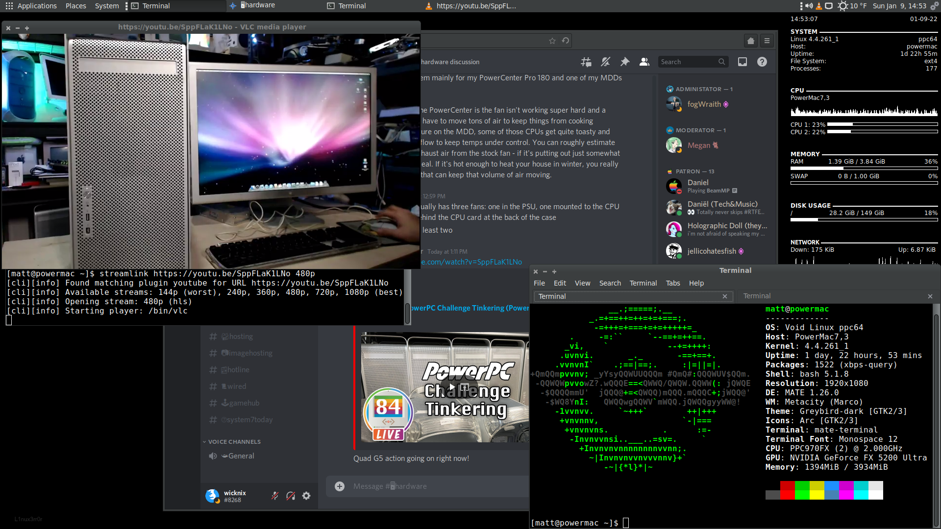Viewport: 941px width, 529px height.
Task: Open Search menu in mate-terminal
Action: [x=610, y=283]
